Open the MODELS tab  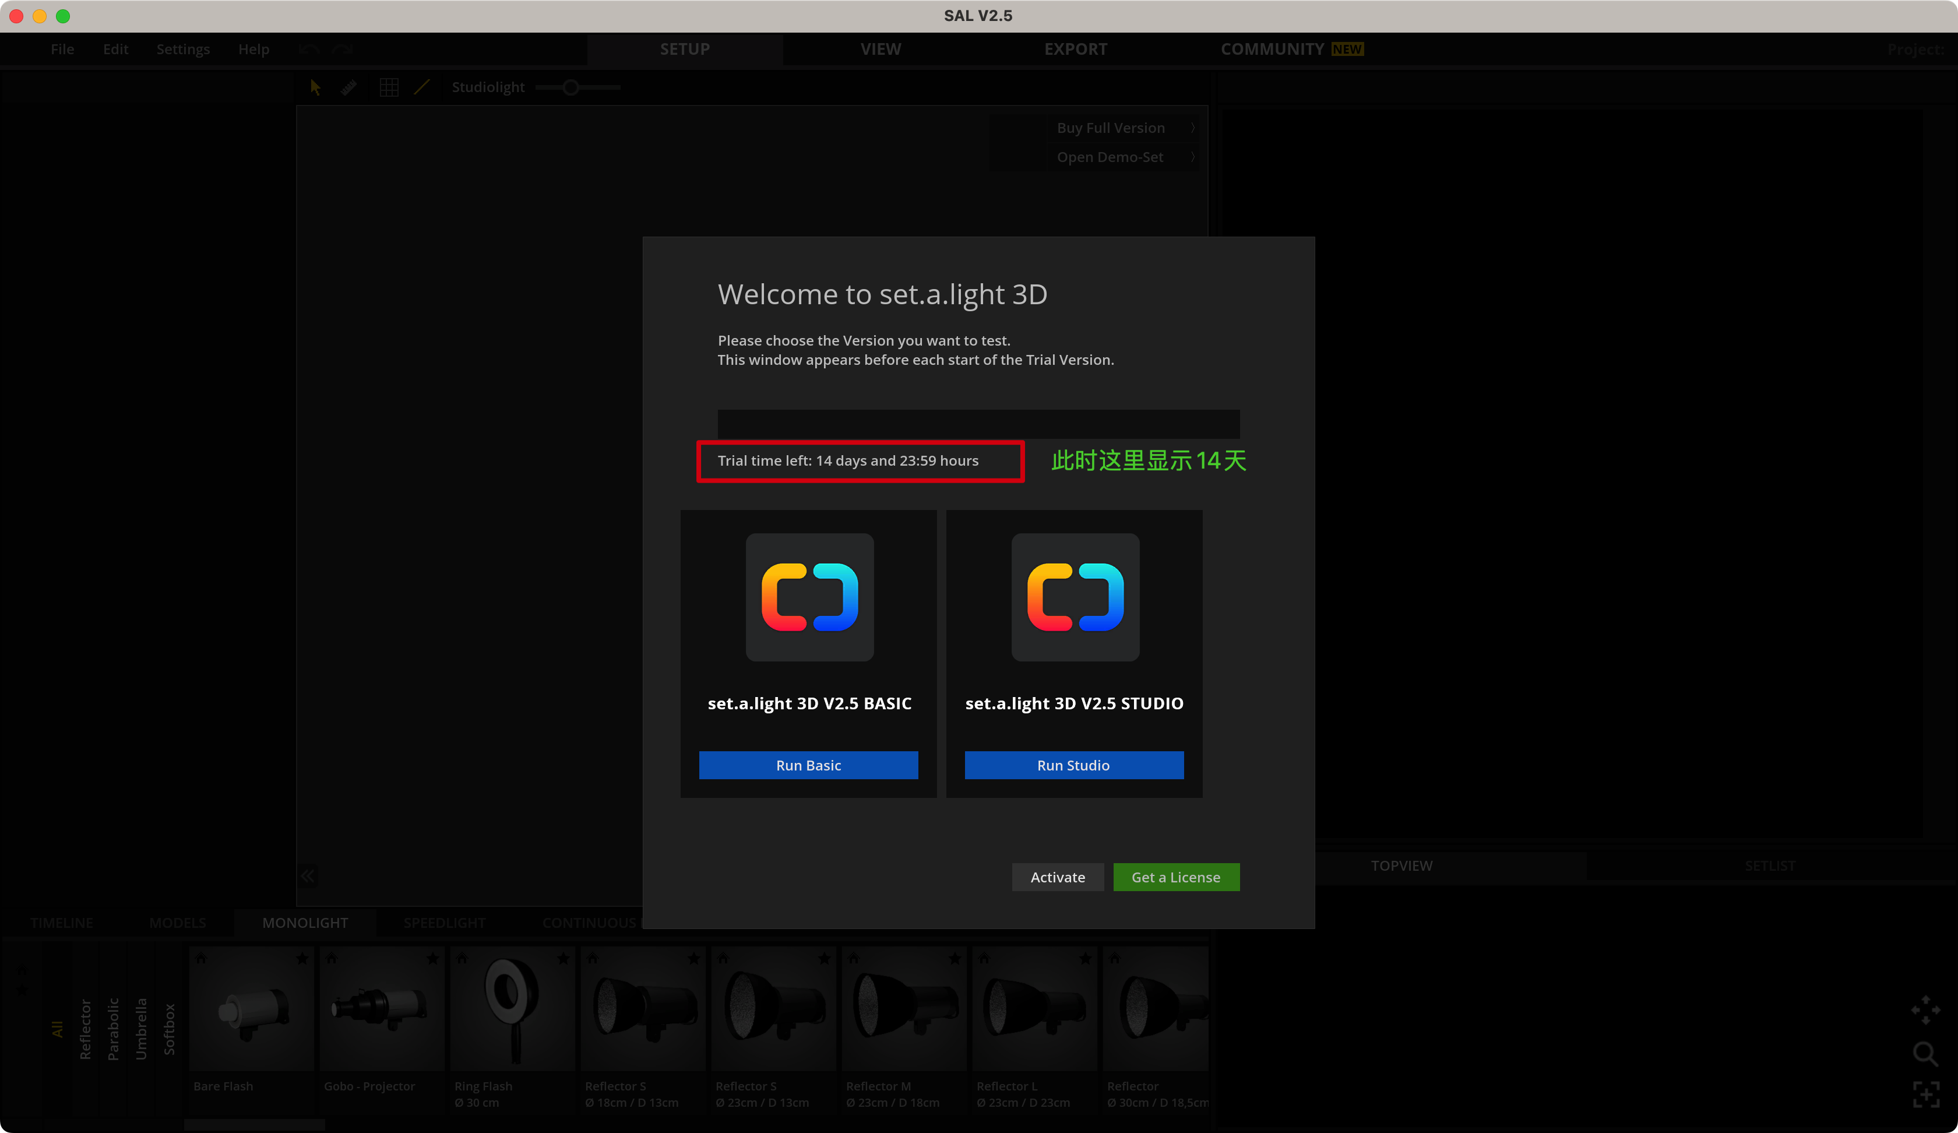point(177,923)
